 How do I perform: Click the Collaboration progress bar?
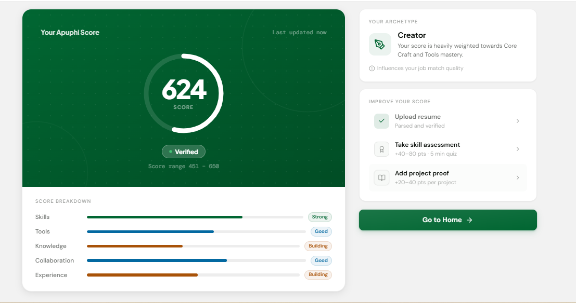(196, 260)
